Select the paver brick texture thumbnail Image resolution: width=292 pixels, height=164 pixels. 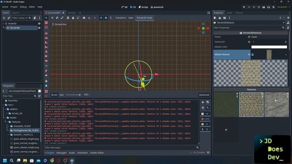(x=251, y=105)
